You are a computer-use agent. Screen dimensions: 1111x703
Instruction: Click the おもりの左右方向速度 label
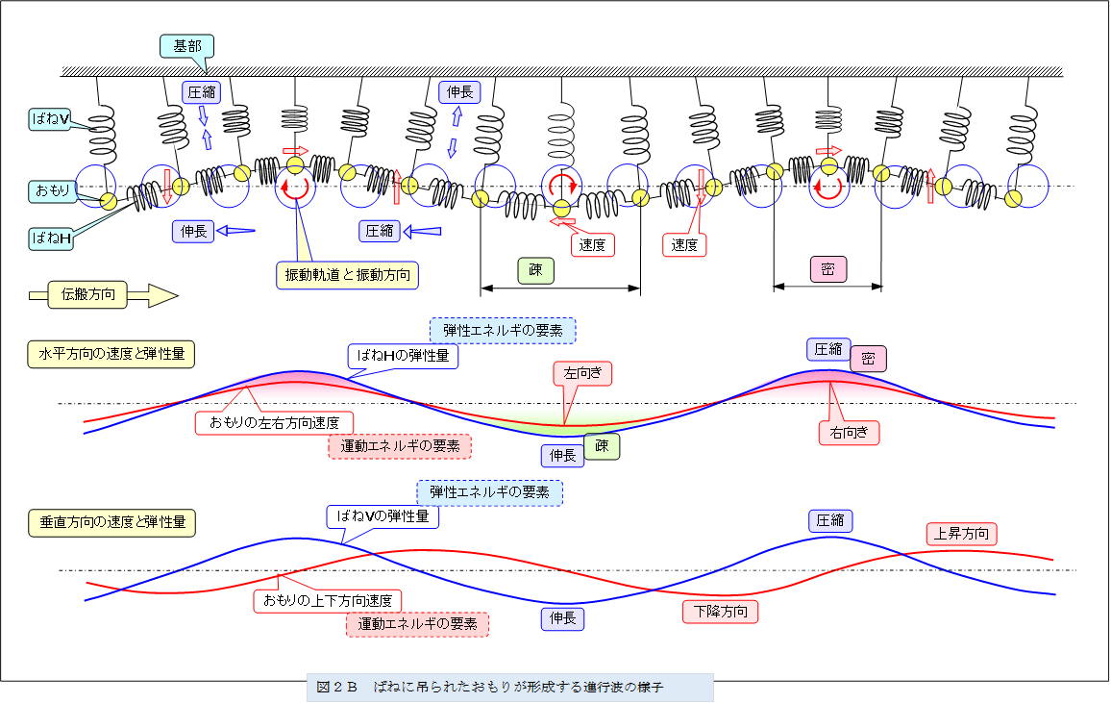coord(274,421)
